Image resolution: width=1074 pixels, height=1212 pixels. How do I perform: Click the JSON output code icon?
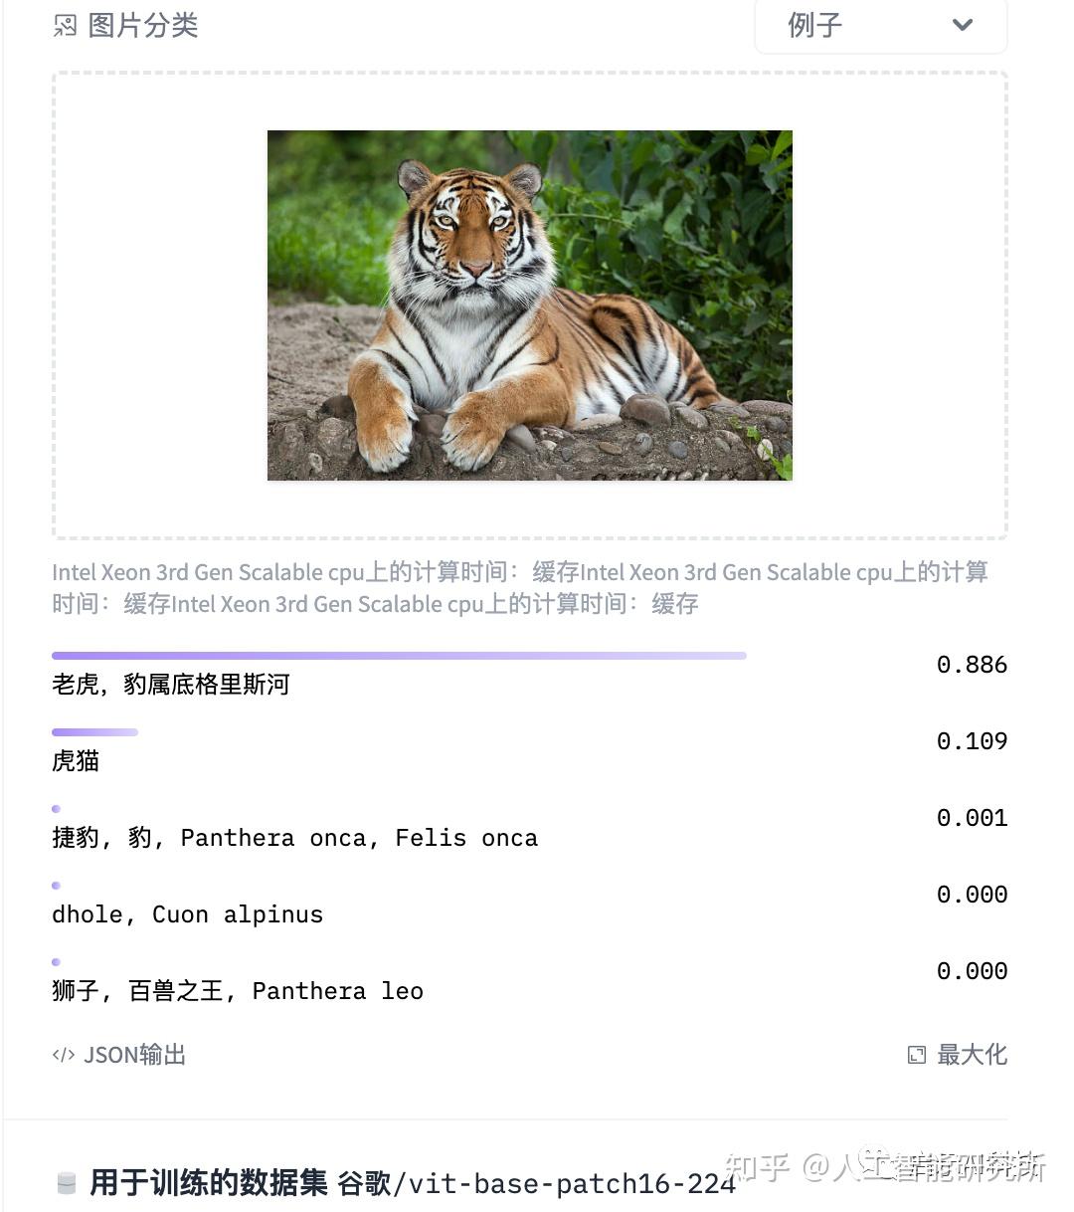tap(63, 1055)
